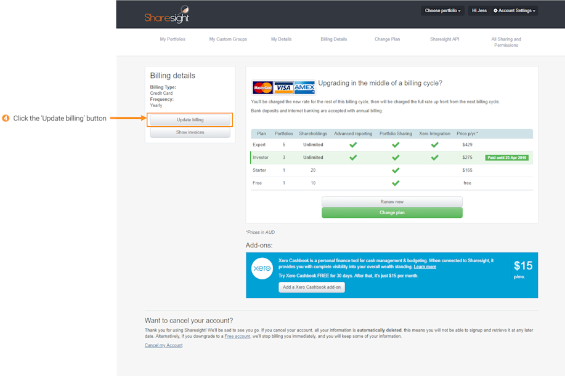Open My Custom Groups tab
565x376 pixels.
click(x=228, y=39)
